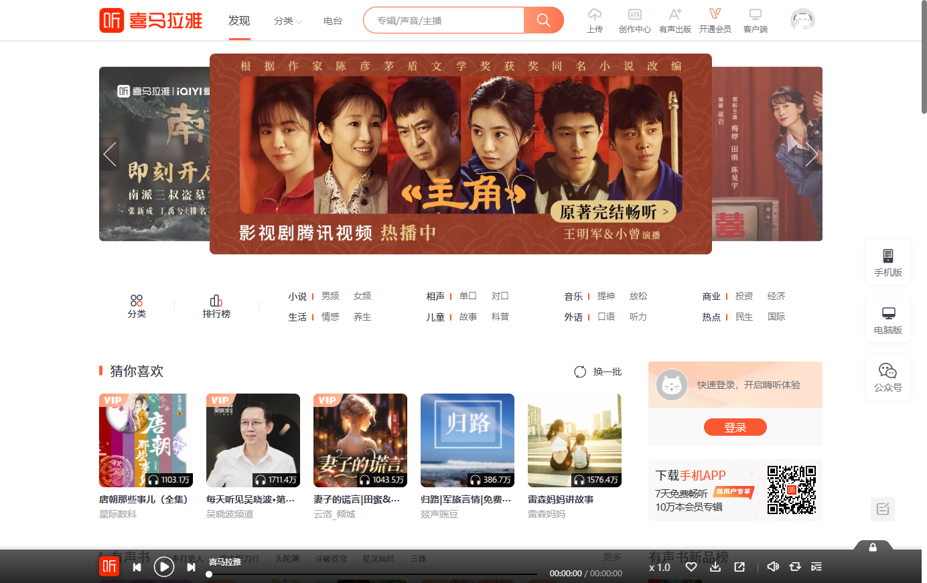Select the 发现 navigation tab
The width and height of the screenshot is (927, 583).
coord(239,21)
